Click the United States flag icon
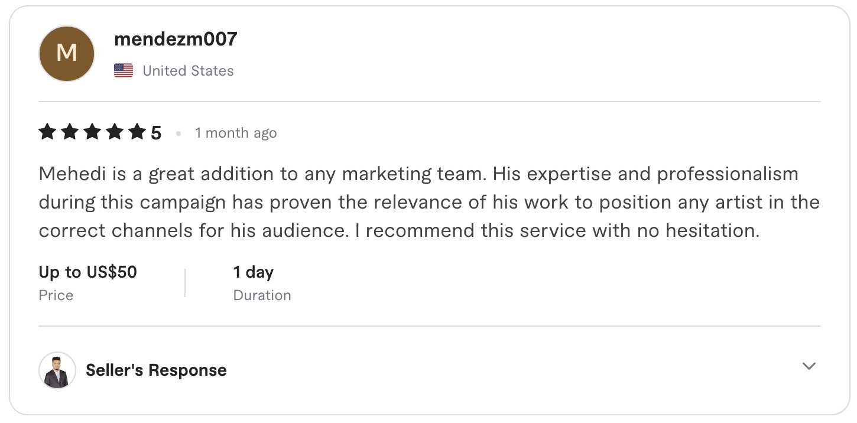The height and width of the screenshot is (423, 857). pyautogui.click(x=124, y=71)
